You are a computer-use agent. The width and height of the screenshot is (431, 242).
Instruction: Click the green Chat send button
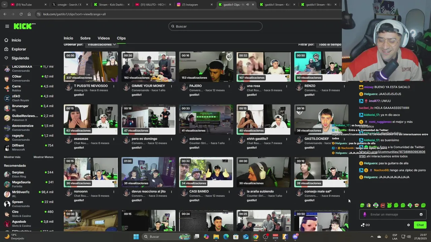pos(420,225)
